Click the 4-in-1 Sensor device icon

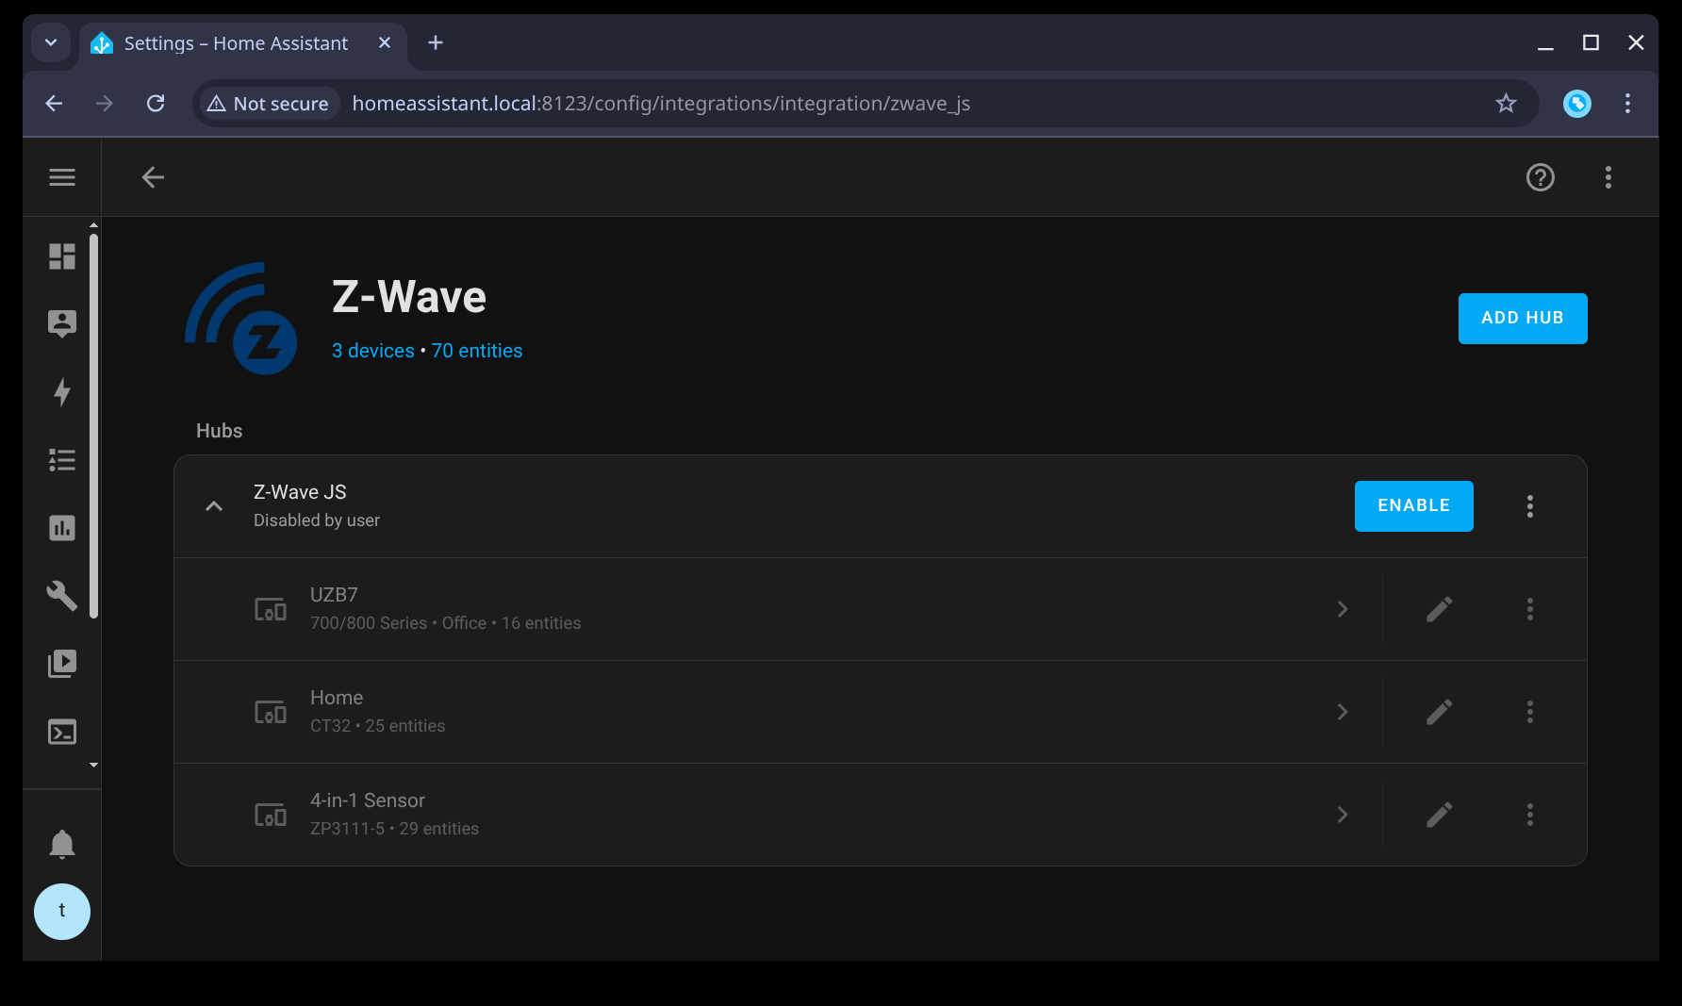coord(271,815)
